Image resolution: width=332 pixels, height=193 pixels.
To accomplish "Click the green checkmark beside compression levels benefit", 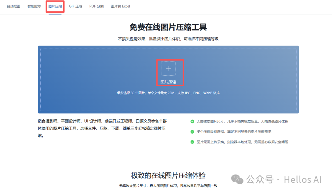I will point(192,132).
